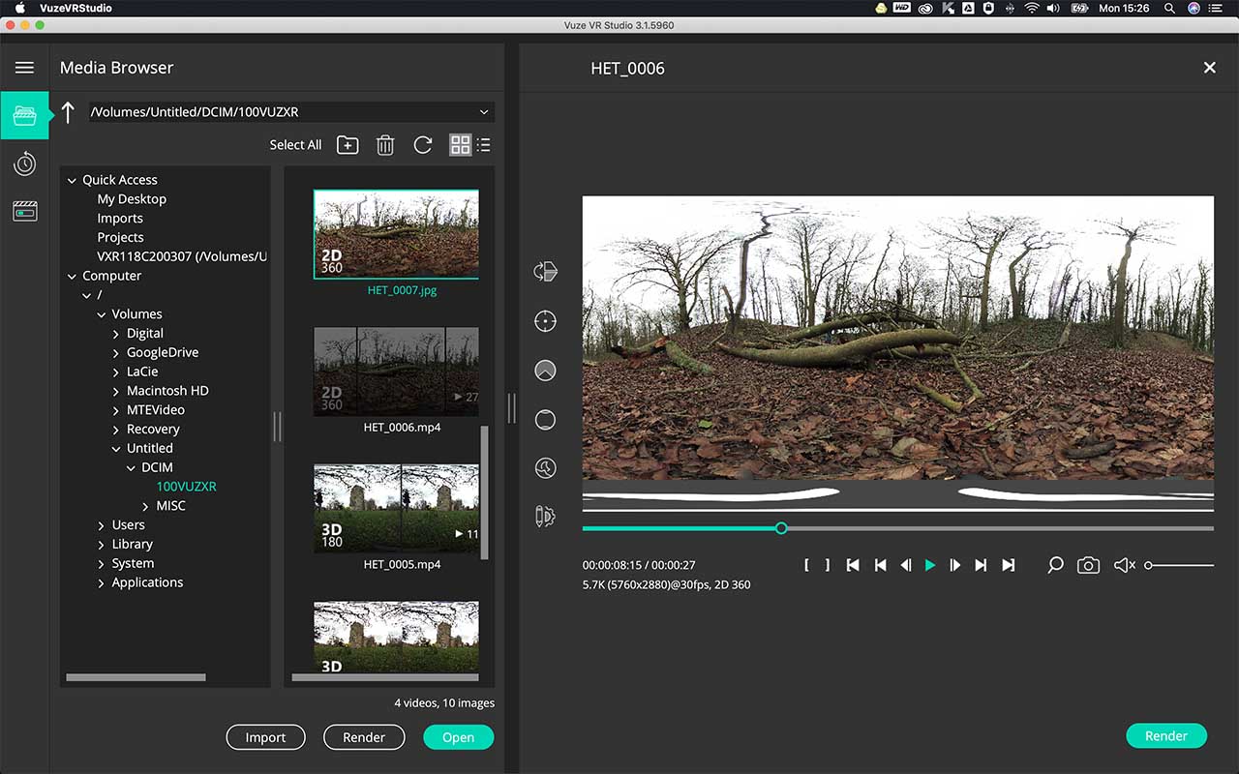This screenshot has width=1239, height=774.
Task: Open the horizon adjustment circle tool
Action: point(545,371)
